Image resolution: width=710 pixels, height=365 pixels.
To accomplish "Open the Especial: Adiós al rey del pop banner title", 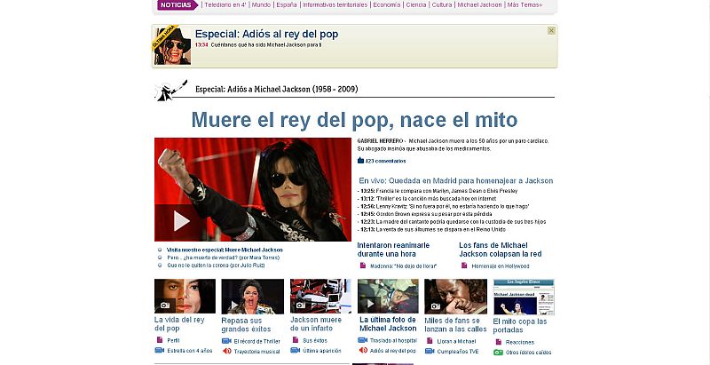I will pos(266,34).
